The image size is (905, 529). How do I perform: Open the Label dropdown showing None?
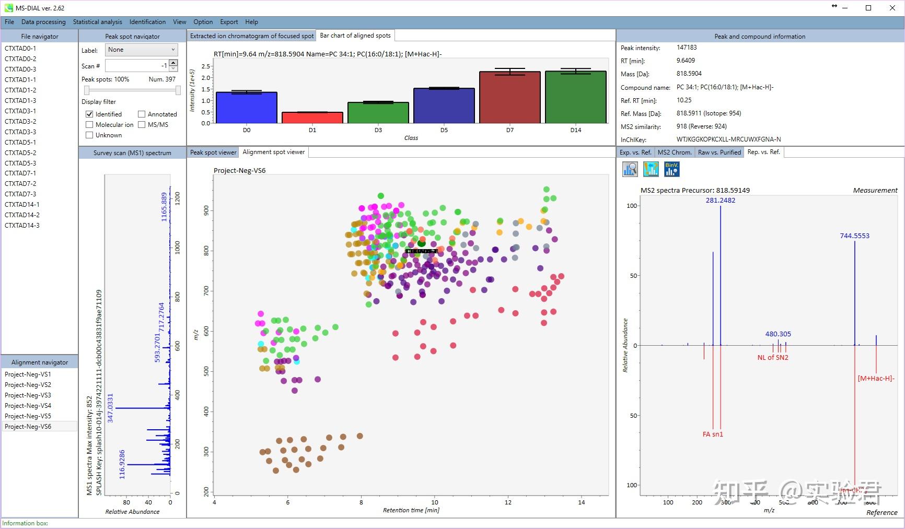click(x=142, y=50)
